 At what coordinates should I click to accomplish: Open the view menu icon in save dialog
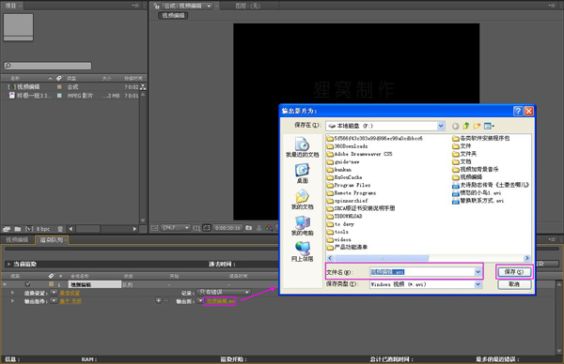point(489,126)
